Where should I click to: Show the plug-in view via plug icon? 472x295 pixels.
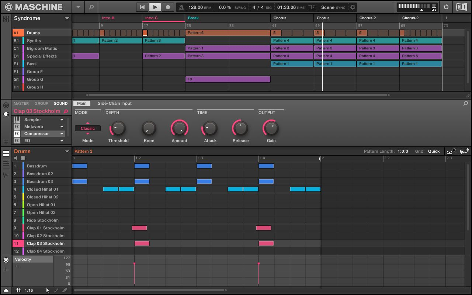(6, 114)
